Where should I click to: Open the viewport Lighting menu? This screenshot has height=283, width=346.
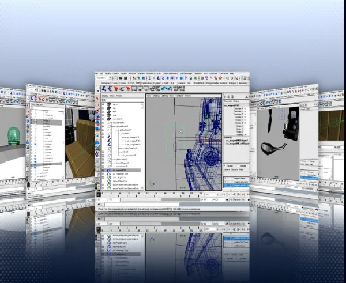coord(164,96)
